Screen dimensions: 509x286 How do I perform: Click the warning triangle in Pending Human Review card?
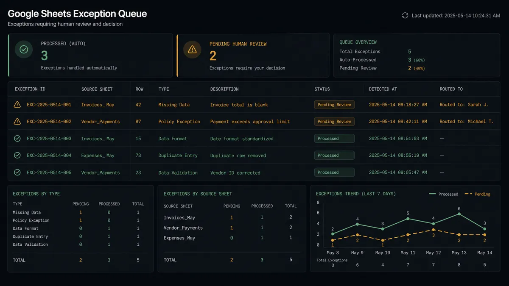click(192, 50)
